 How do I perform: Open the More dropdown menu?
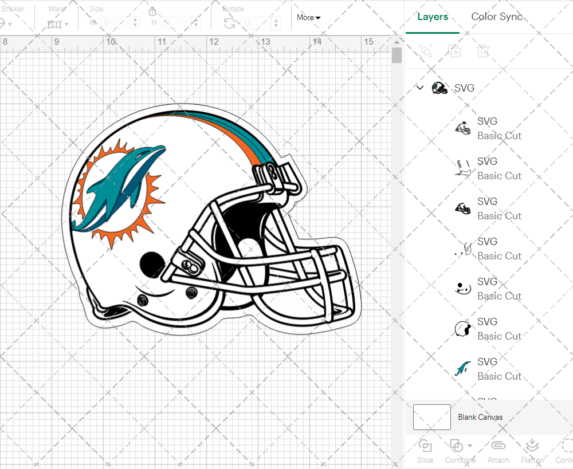tap(308, 18)
